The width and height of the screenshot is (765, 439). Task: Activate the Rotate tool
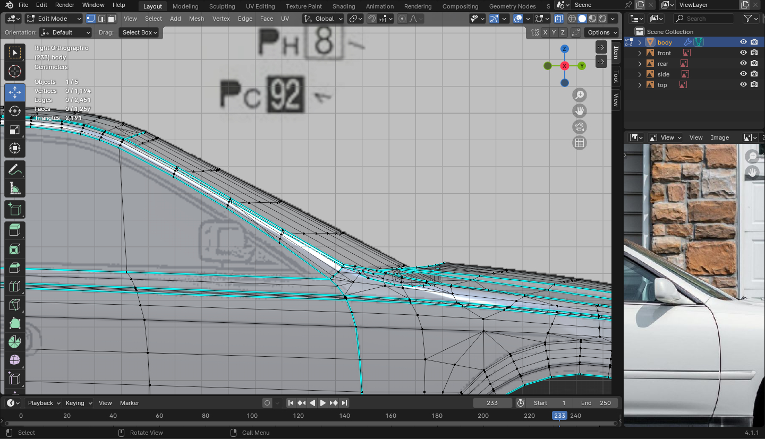(15, 111)
